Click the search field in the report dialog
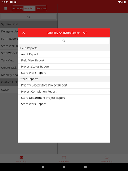The width and height of the screenshot is (128, 171). click(x=64, y=41)
